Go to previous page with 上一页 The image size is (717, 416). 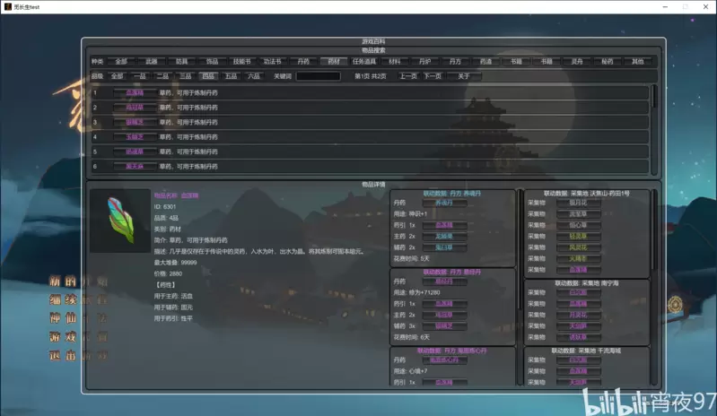pos(408,76)
